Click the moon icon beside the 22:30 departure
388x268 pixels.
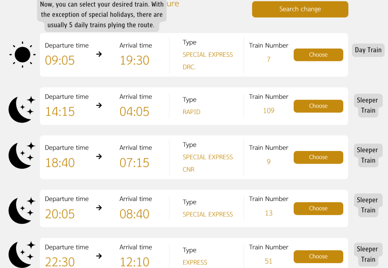22,254
